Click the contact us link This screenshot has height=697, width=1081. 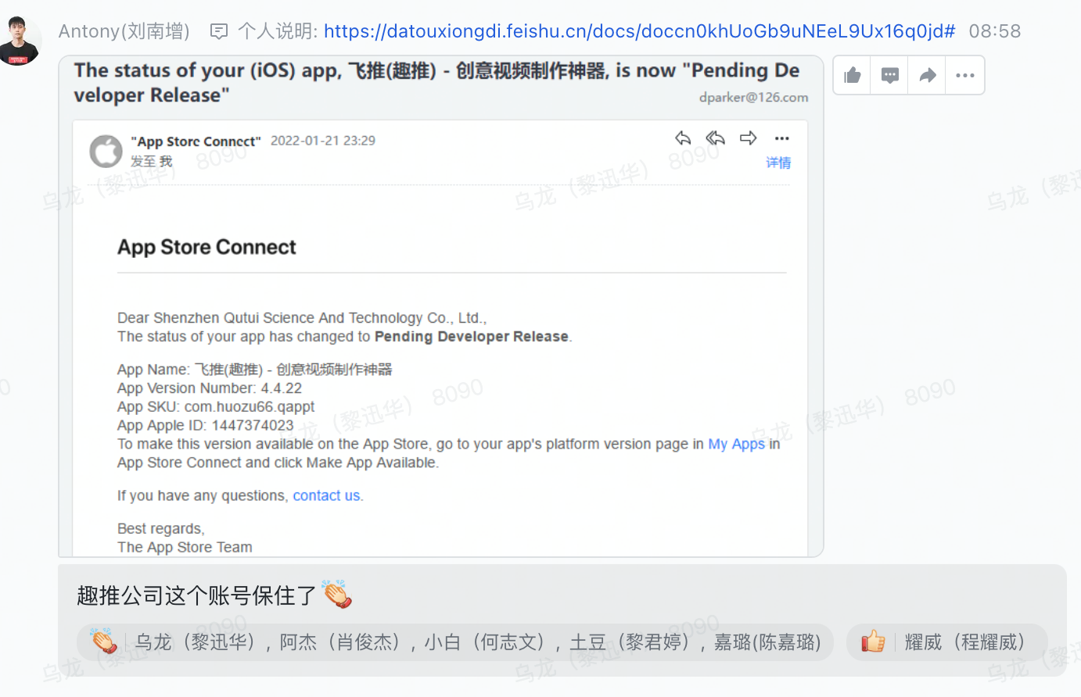tap(326, 495)
